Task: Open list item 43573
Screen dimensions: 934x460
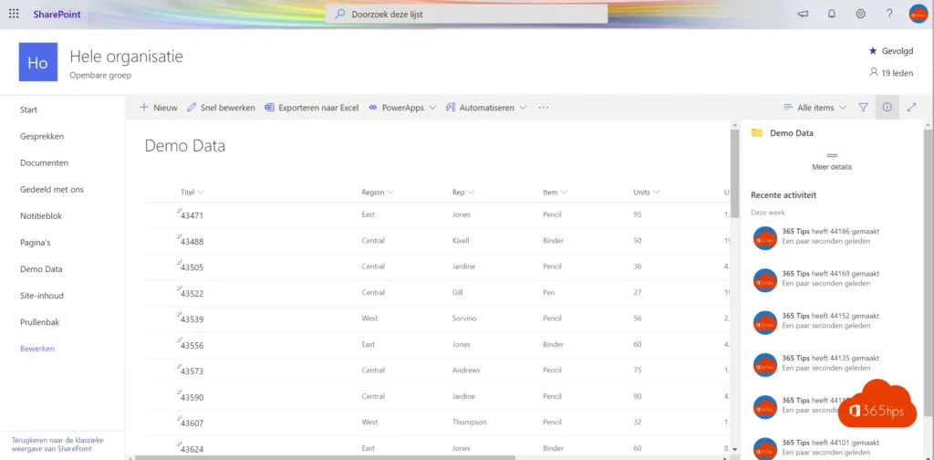Action: [x=192, y=371]
